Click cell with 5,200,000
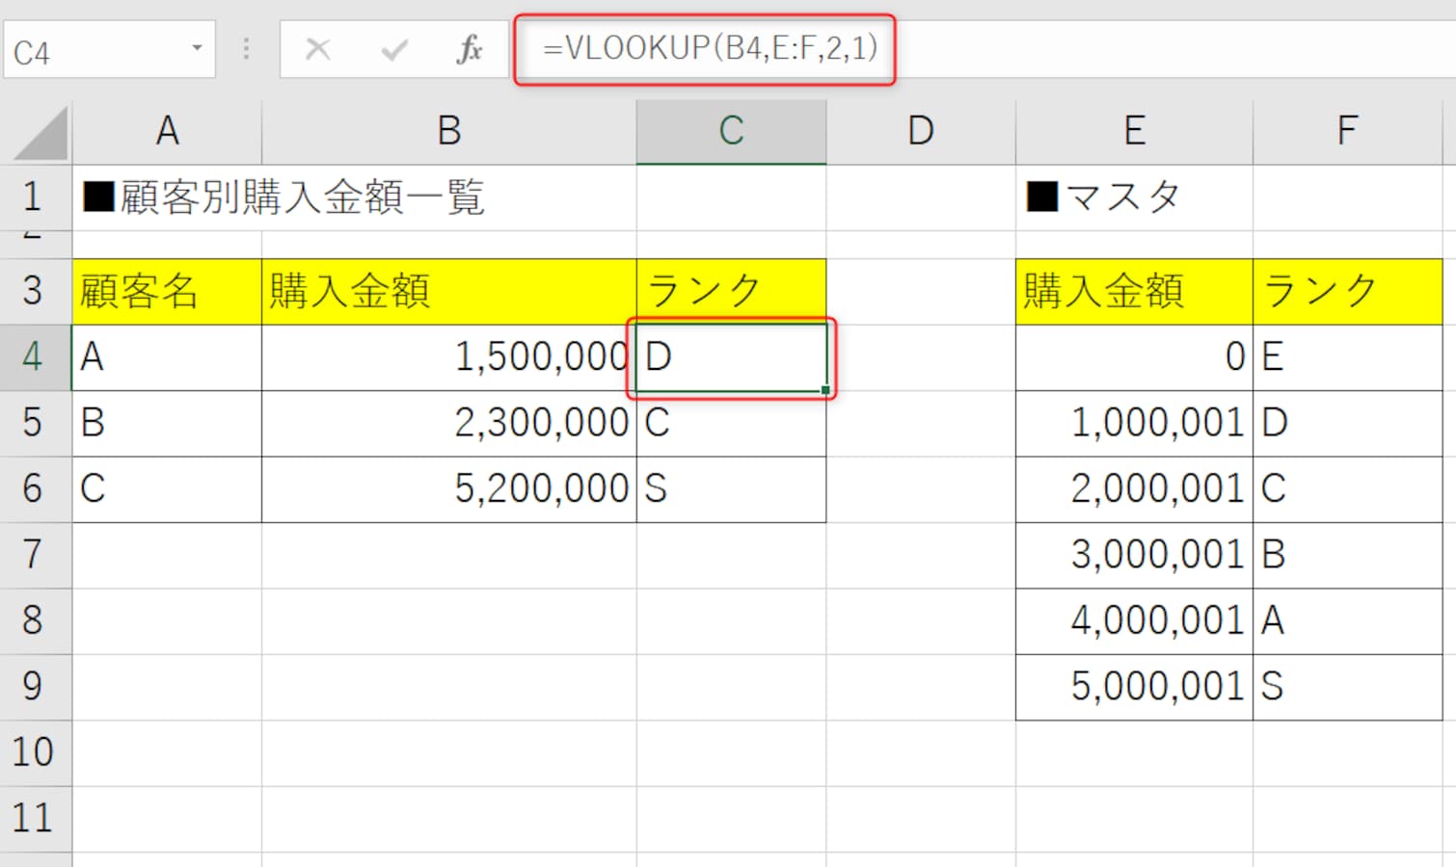The image size is (1456, 867). (x=449, y=489)
